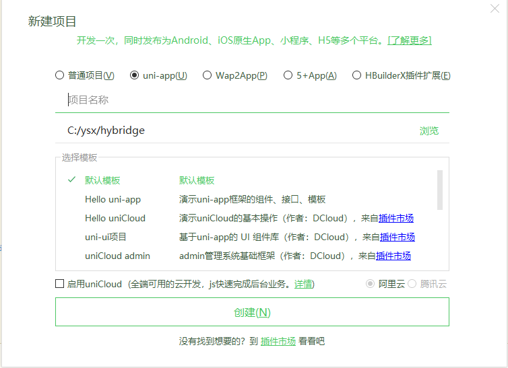Select the uni-ui项目 template
508x368 pixels.
coord(252,237)
